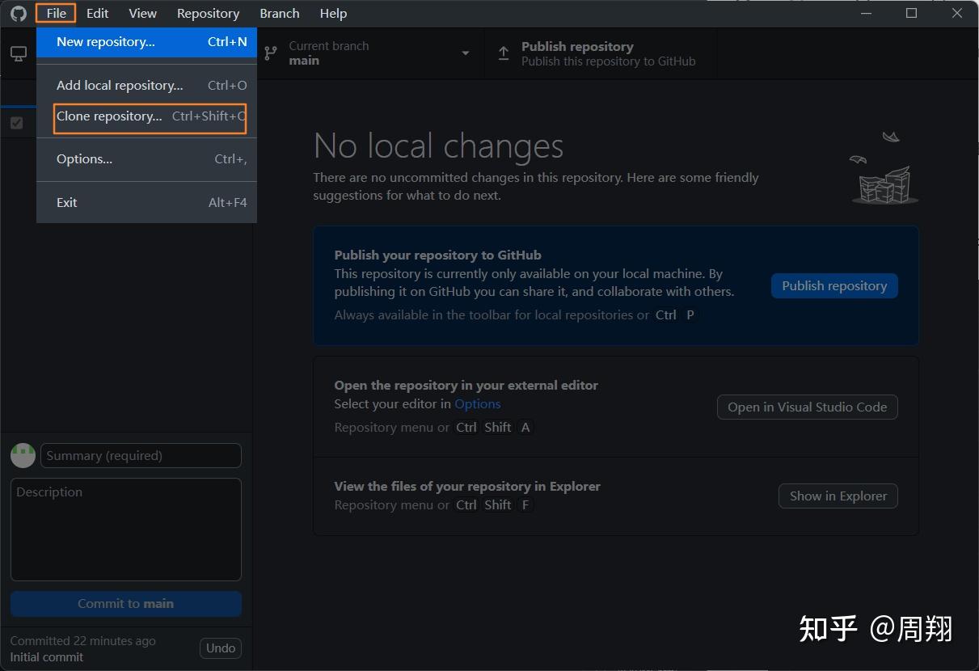Close the GitHub Desktop window
Screen dimensions: 979x671
956,13
